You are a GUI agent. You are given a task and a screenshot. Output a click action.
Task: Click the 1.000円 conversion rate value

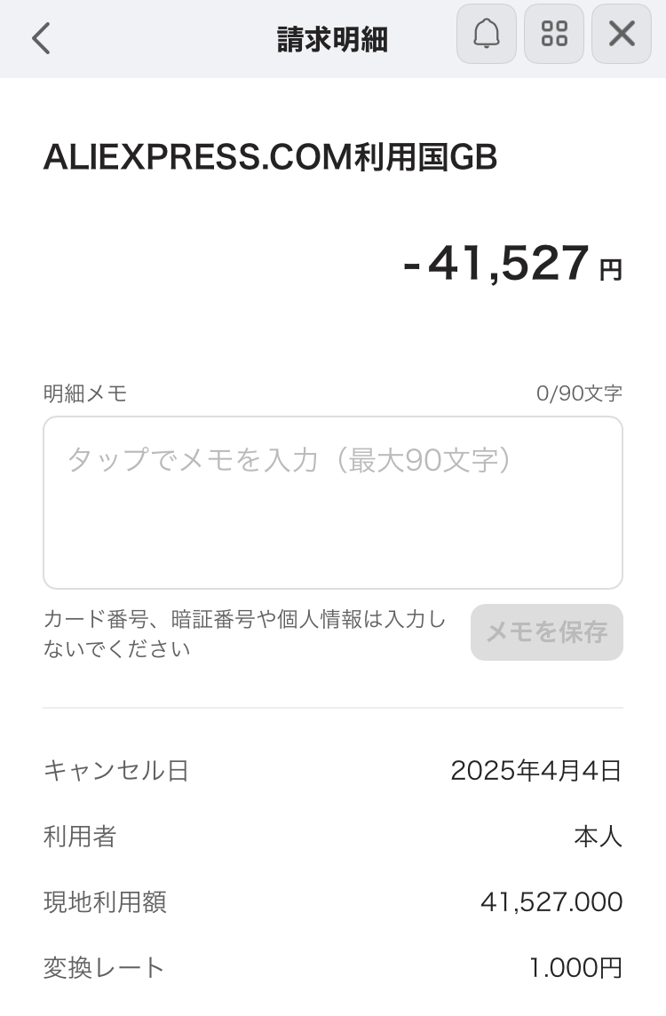(x=575, y=967)
